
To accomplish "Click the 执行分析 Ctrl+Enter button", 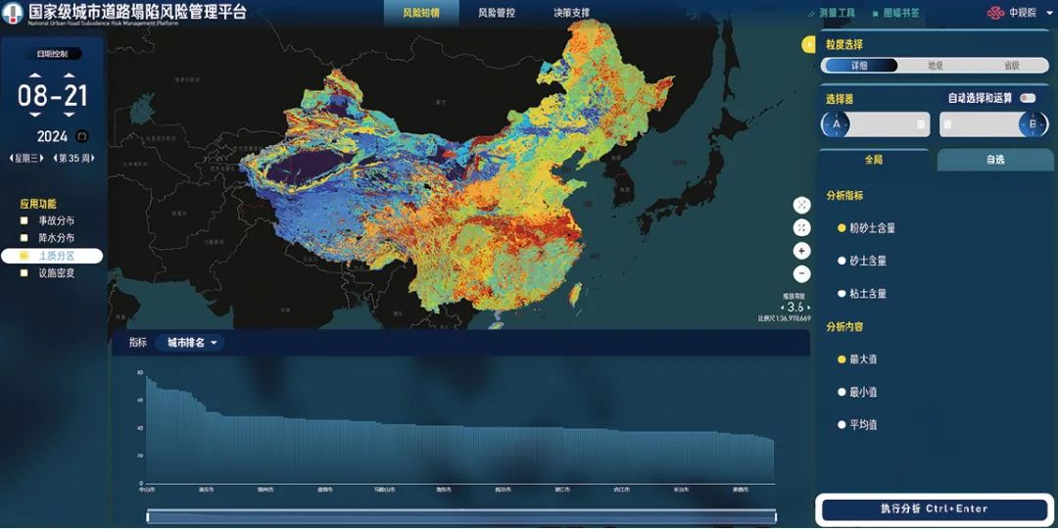I will pos(934,509).
